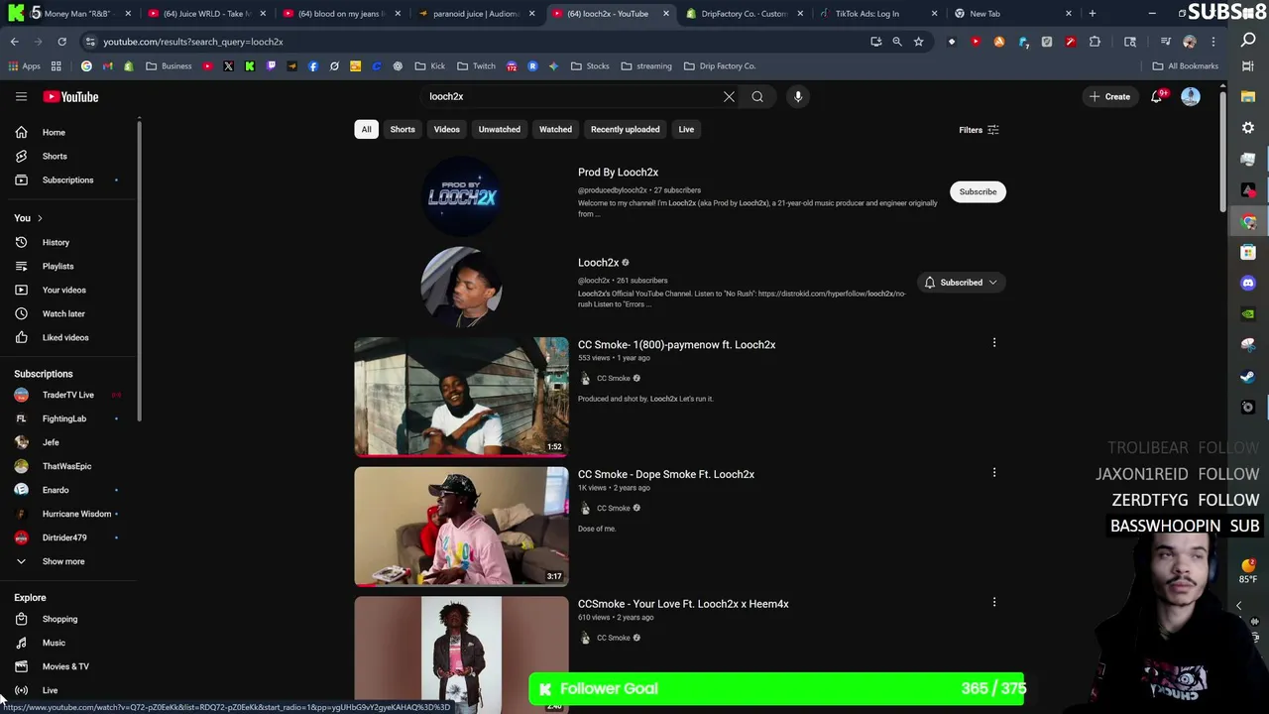Select the All filter chip
1269x714 pixels.
[366, 129]
